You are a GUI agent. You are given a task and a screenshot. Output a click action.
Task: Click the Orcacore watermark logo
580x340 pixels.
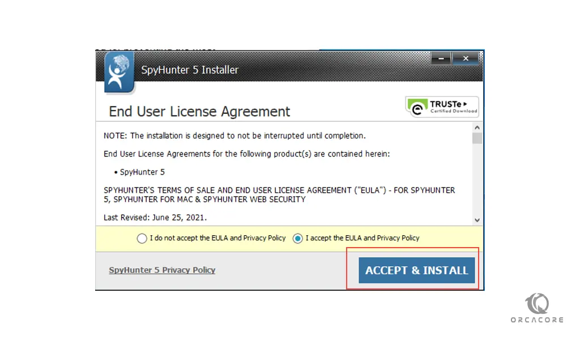pyautogui.click(x=537, y=308)
